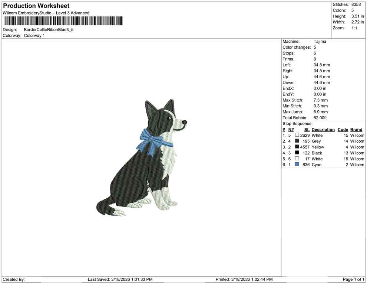Image resolution: width=367 pixels, height=283 pixels.
Task: Click the Machine value Tajima
Action: [320, 41]
